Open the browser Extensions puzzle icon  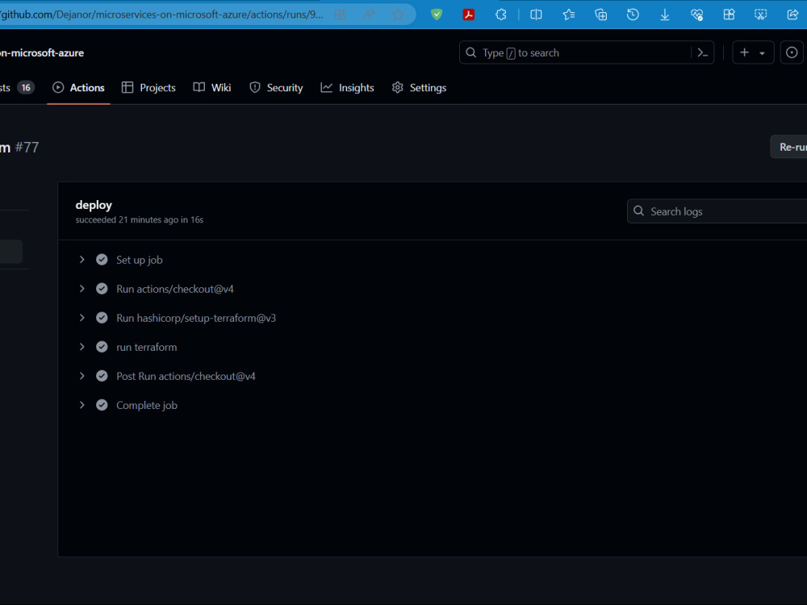pos(501,15)
